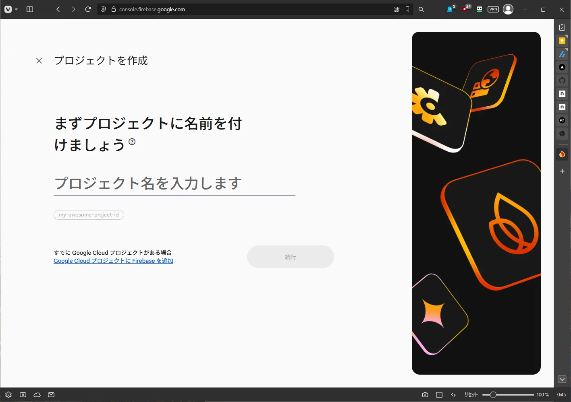Open the Ghostery extension with badge 9

coord(450,9)
